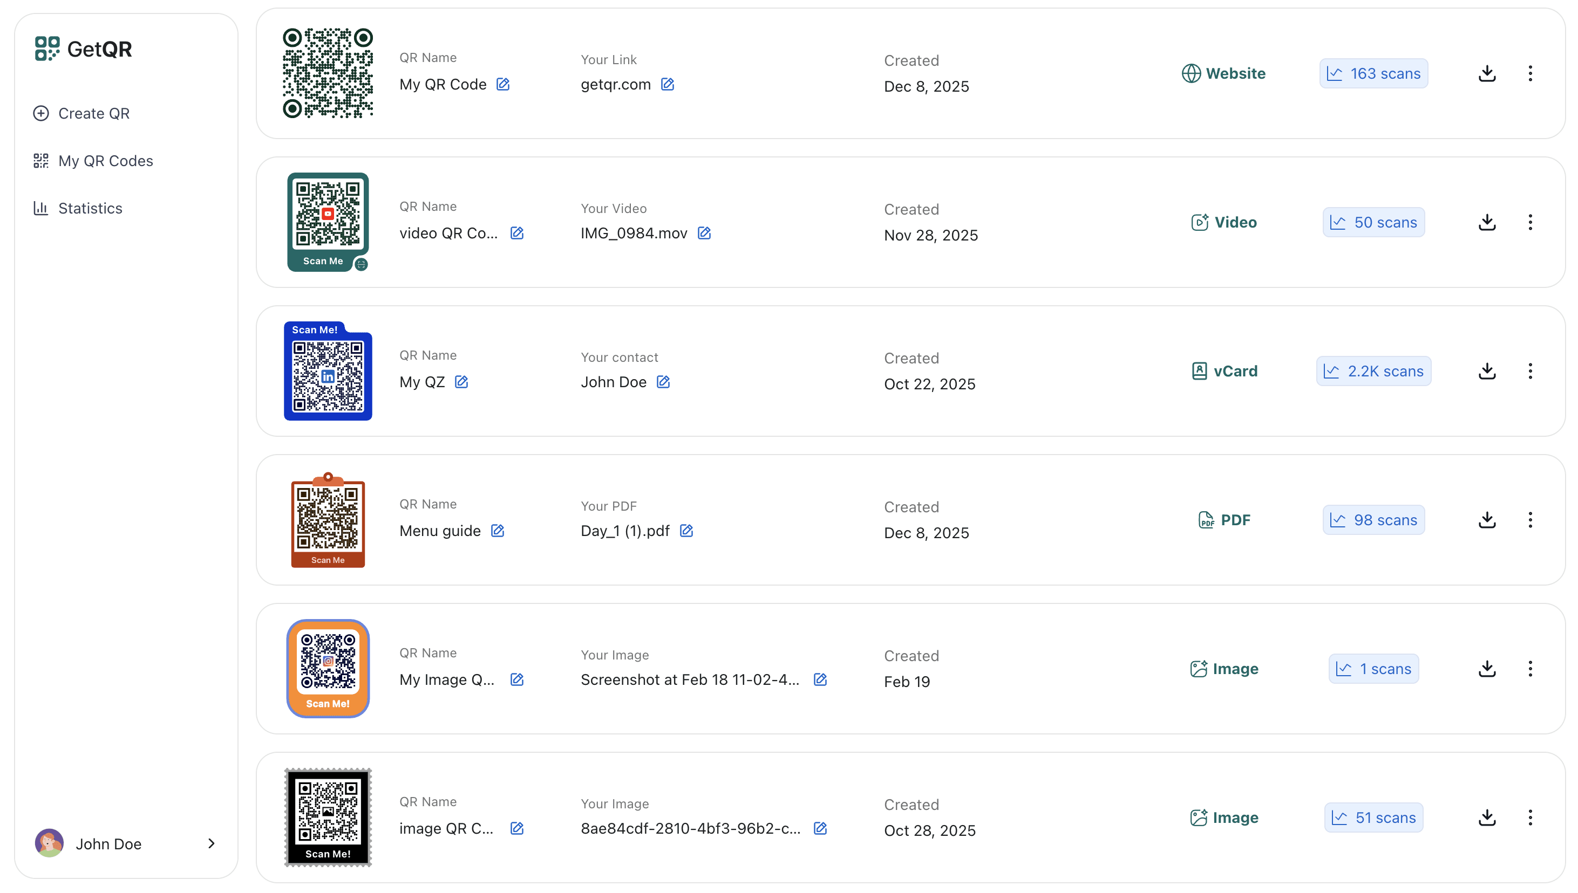Edit the getqr.com link
The image size is (1578, 893).
click(x=668, y=84)
